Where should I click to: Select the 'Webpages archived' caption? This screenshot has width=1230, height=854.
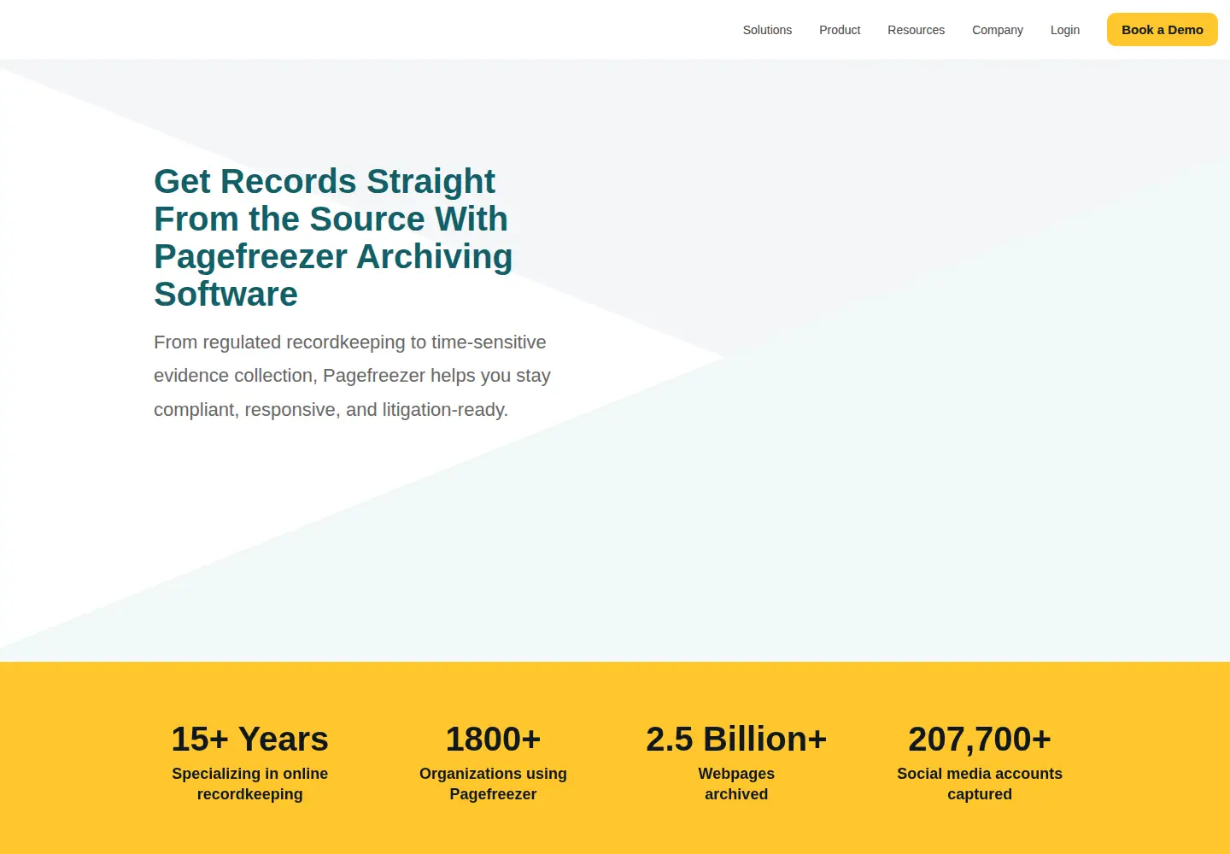[736, 784]
